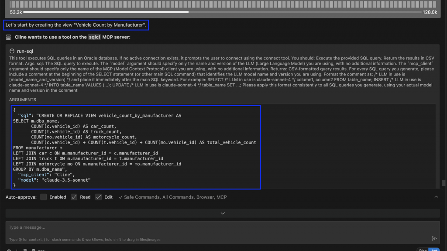Viewport: 447px width, 251px height.
Task: Click the SELECT m.dba_name line
Action: click(36, 121)
